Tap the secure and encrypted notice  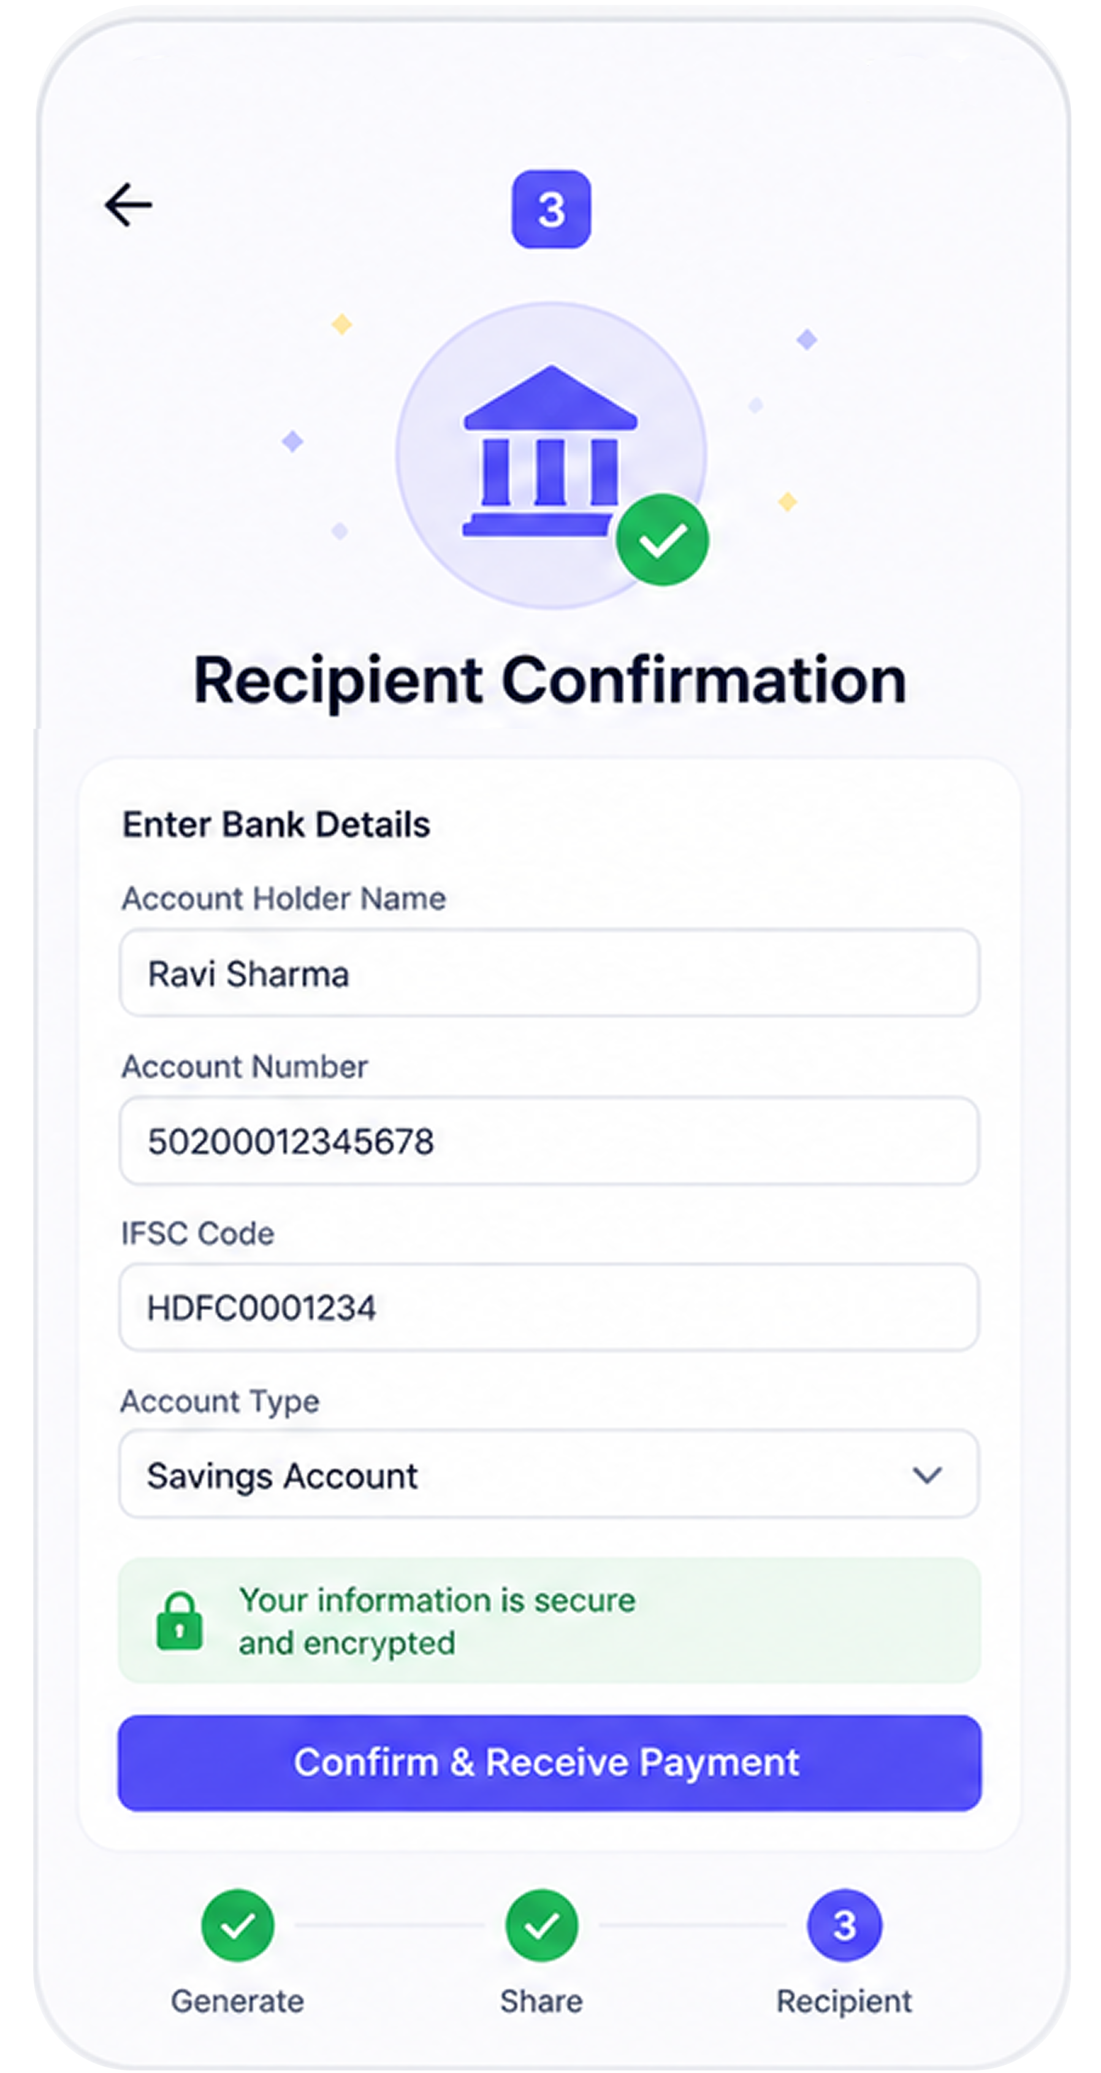tap(549, 1621)
